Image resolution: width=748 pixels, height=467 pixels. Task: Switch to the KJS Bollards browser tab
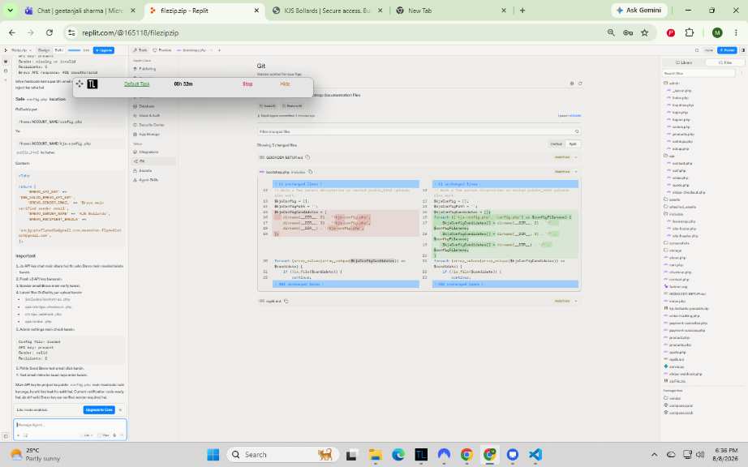[x=327, y=11]
